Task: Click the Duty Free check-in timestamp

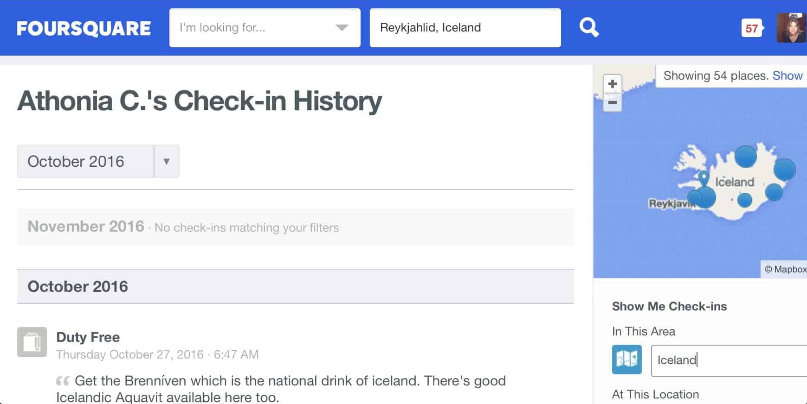Action: 157,354
